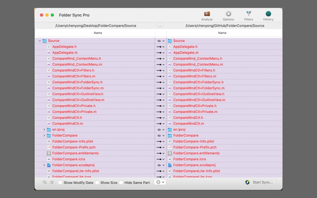Click the skip icon for FolderCompare.xcodeproj row
Image resolution: width=317 pixels, height=198 pixels.
tap(159, 165)
